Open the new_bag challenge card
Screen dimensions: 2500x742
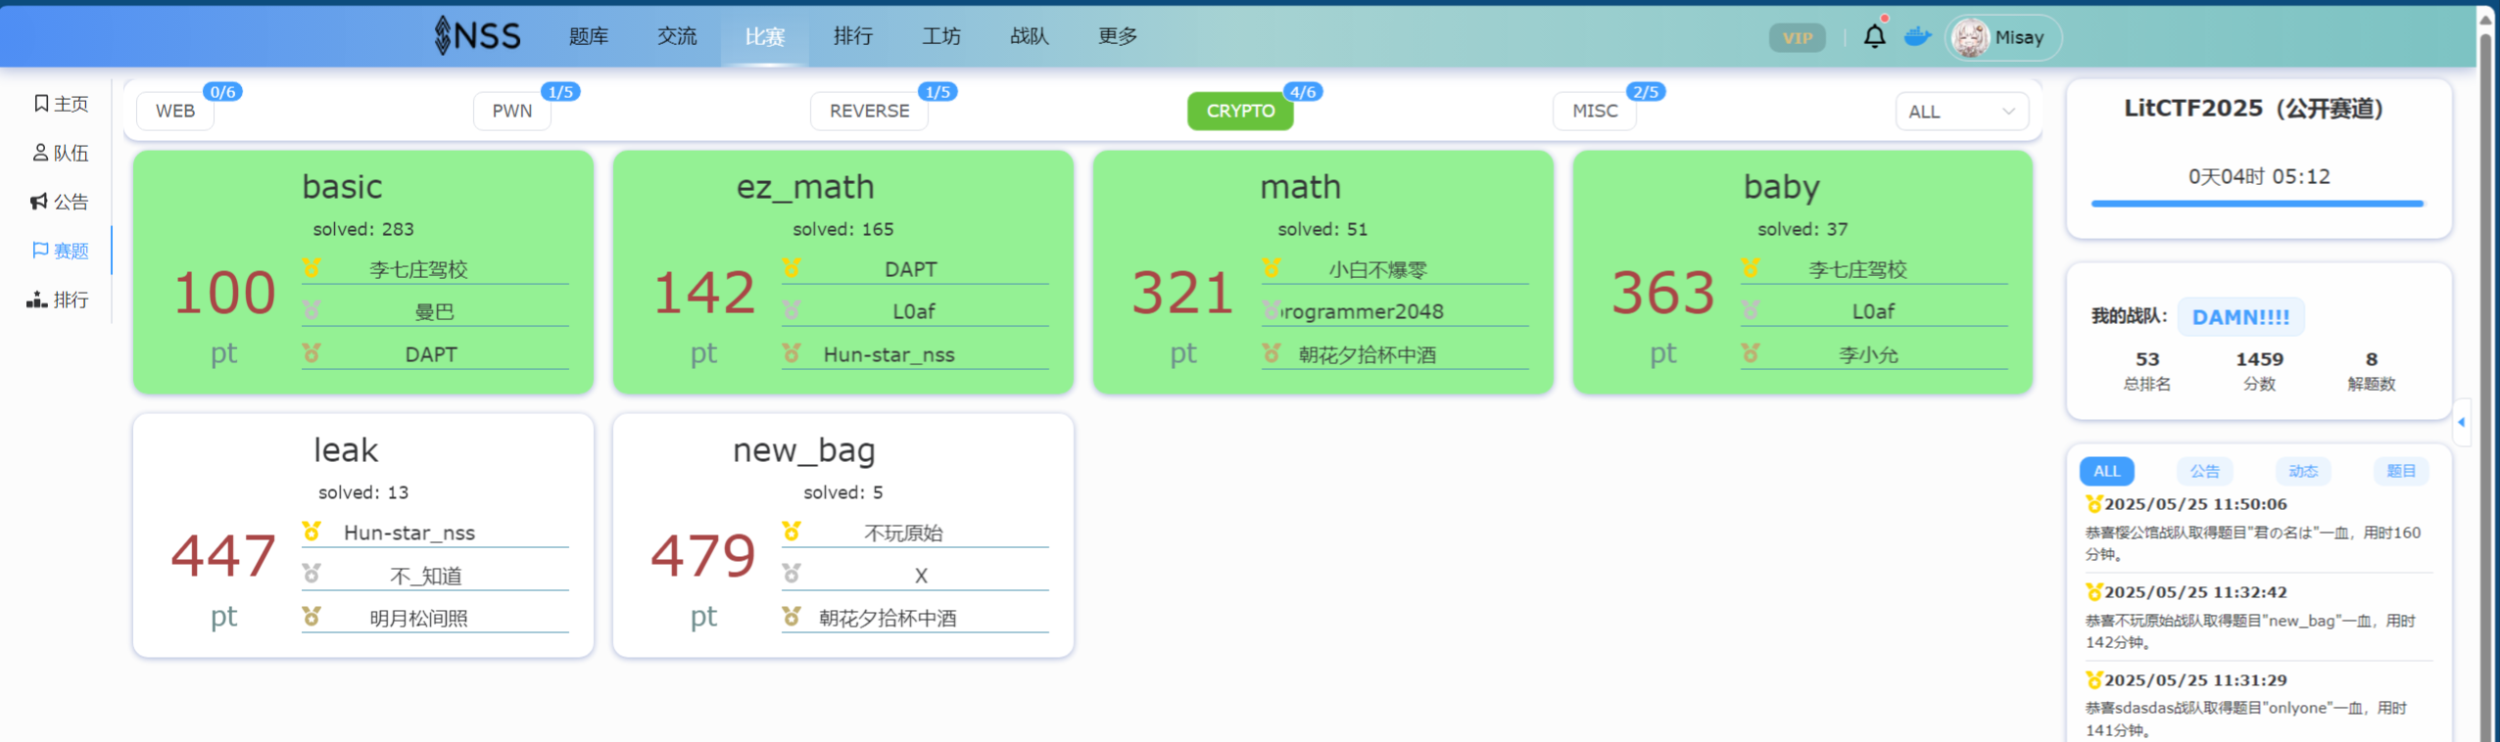842,534
